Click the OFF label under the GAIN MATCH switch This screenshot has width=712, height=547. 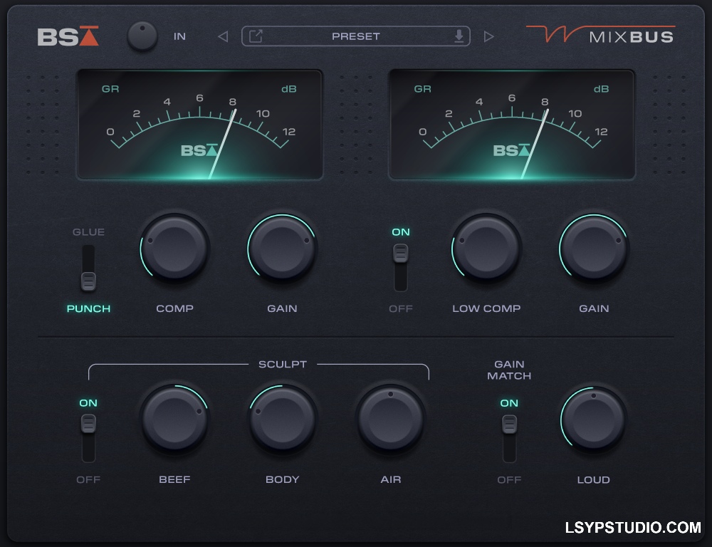[509, 480]
